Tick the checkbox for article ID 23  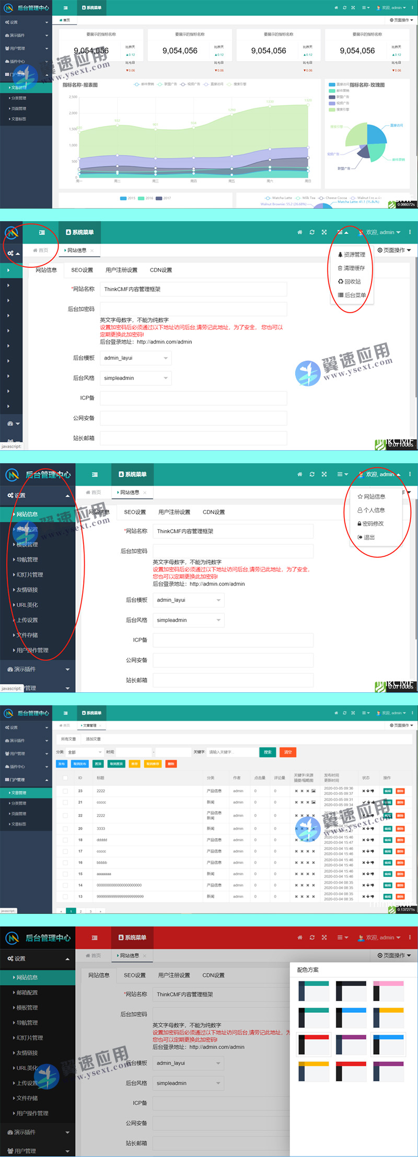[65, 791]
